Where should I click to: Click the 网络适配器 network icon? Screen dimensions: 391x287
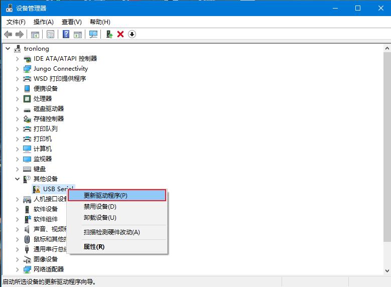(27, 269)
